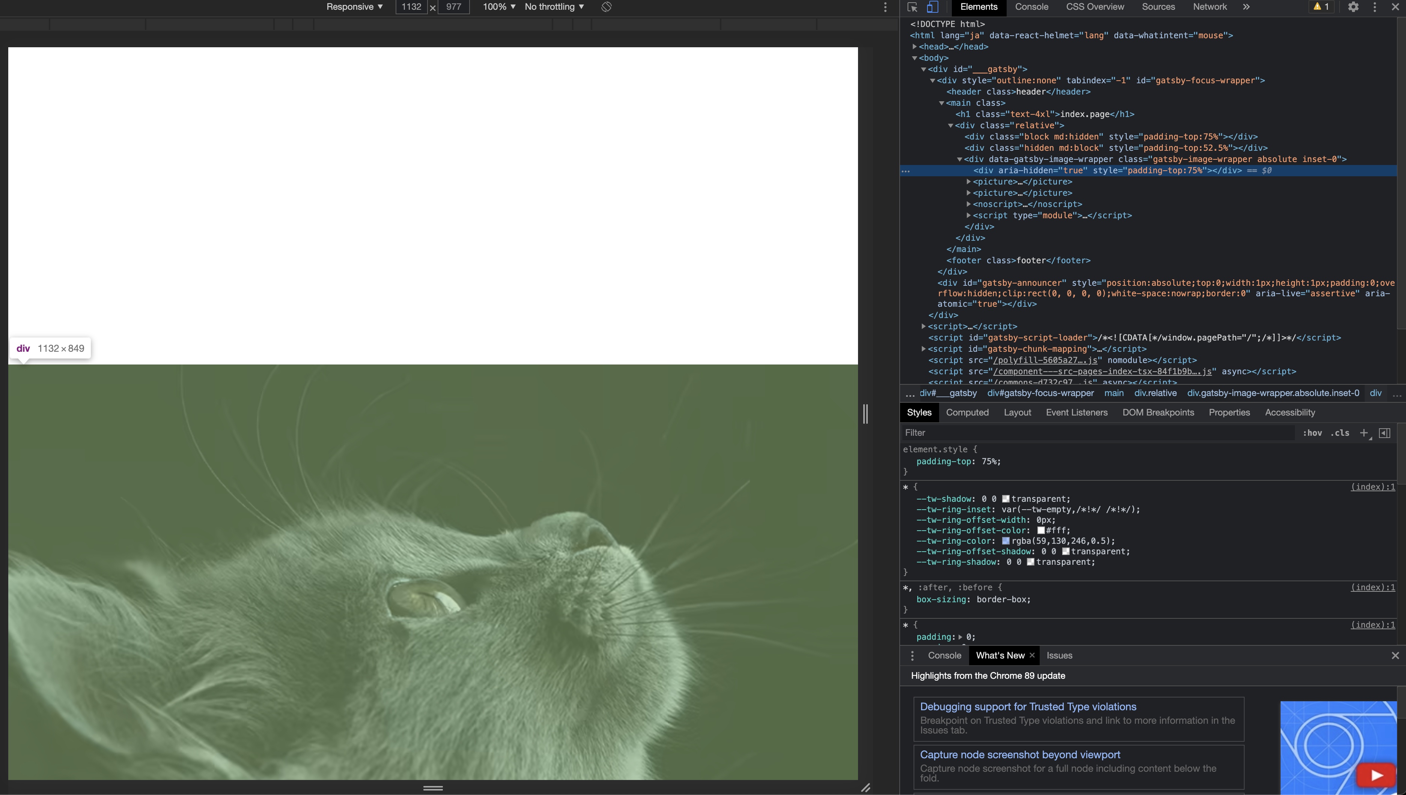This screenshot has height=795, width=1406.
Task: Expand the noscript element node
Action: [x=968, y=204]
